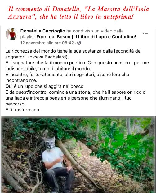This screenshot has height=193, width=156.
Task: Click the sentence 'Qui é un lupo che si aggira'
Action: click(45, 86)
